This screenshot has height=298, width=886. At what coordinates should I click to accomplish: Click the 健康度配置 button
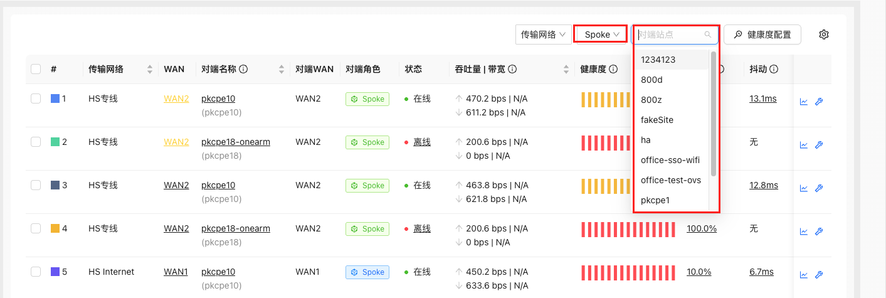click(762, 35)
